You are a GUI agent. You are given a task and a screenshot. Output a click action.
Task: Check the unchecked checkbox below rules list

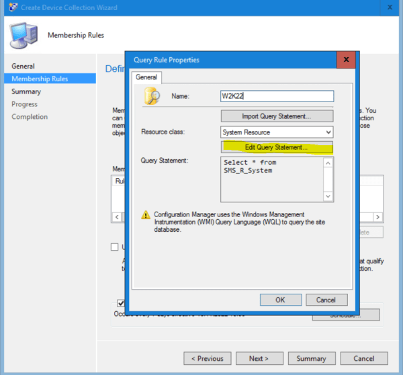pyautogui.click(x=114, y=247)
